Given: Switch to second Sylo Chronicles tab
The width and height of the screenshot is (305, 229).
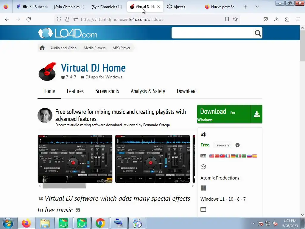Looking at the screenshot, I should coord(107,7).
